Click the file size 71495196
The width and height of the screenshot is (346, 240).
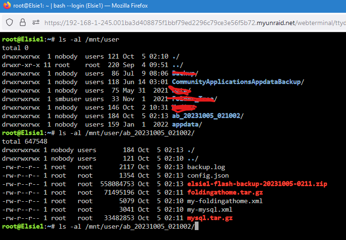119,193
